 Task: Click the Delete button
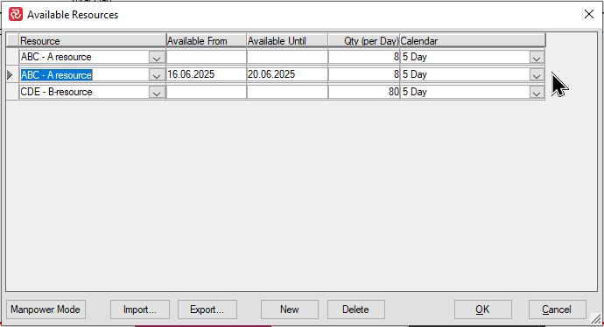(356, 310)
